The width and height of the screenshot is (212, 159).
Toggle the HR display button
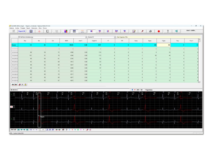tap(15, 130)
